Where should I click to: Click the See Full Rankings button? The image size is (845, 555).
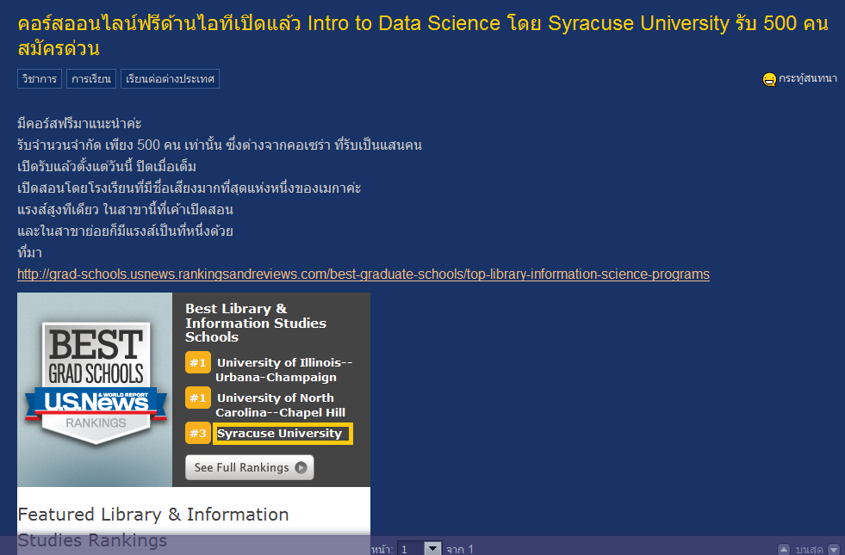250,467
